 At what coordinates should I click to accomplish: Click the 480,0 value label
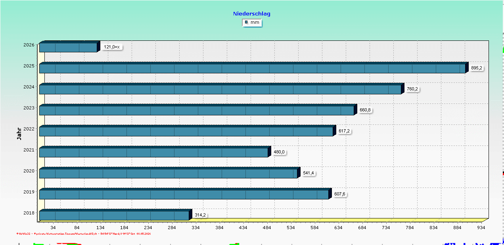[279, 152]
